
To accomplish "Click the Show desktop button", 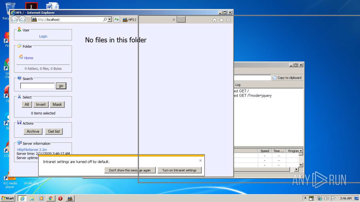I will coord(357,198).
